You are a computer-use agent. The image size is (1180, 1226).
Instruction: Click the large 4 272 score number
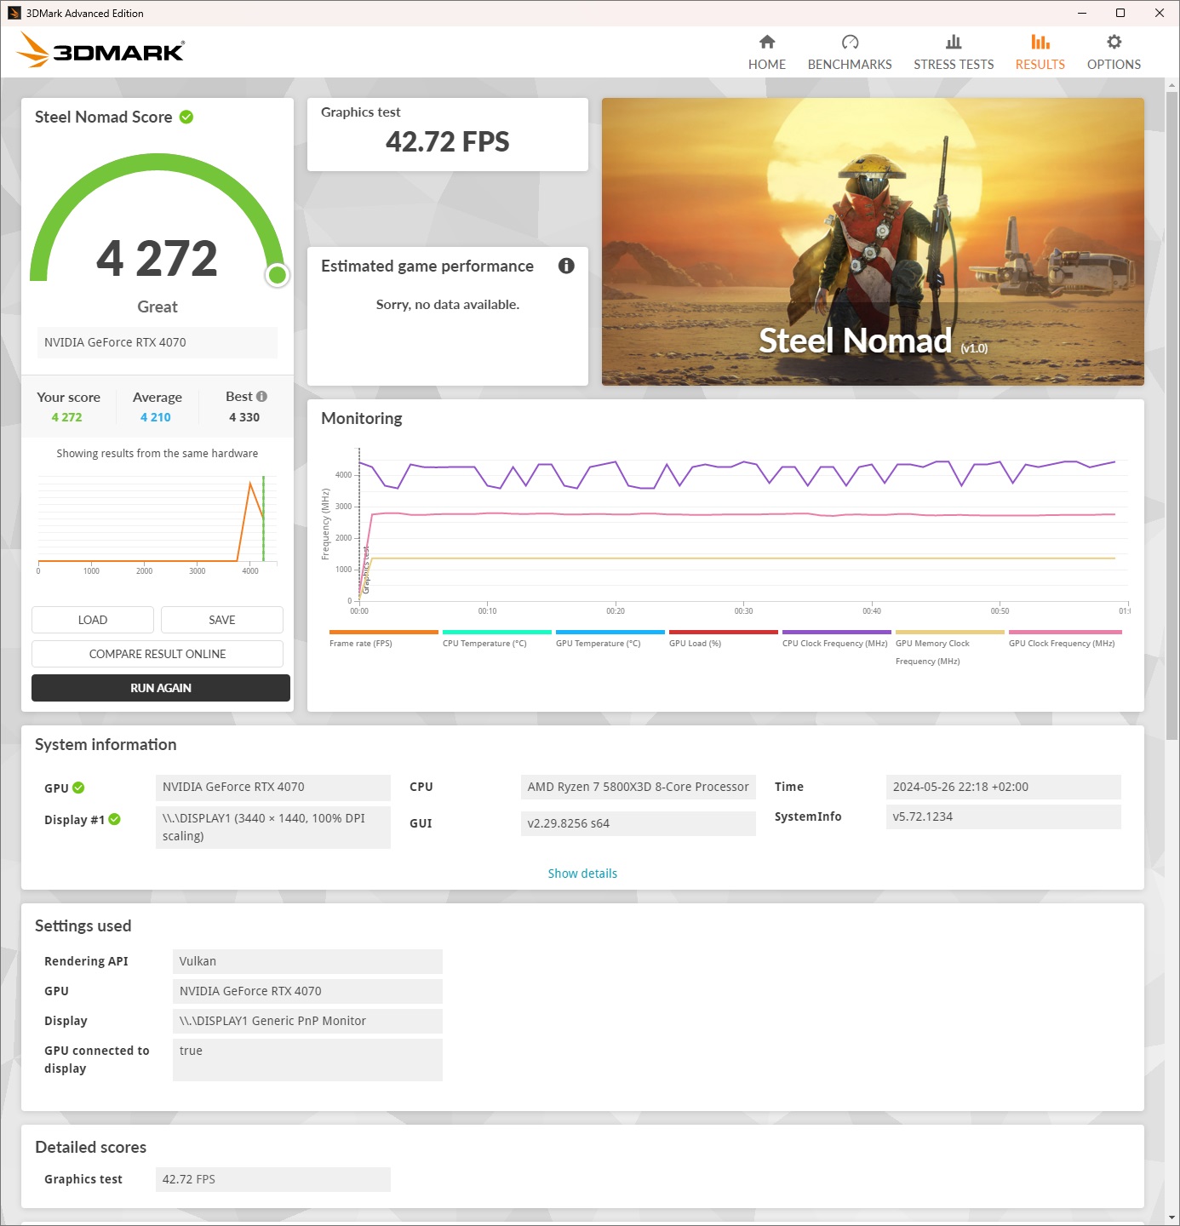click(158, 258)
